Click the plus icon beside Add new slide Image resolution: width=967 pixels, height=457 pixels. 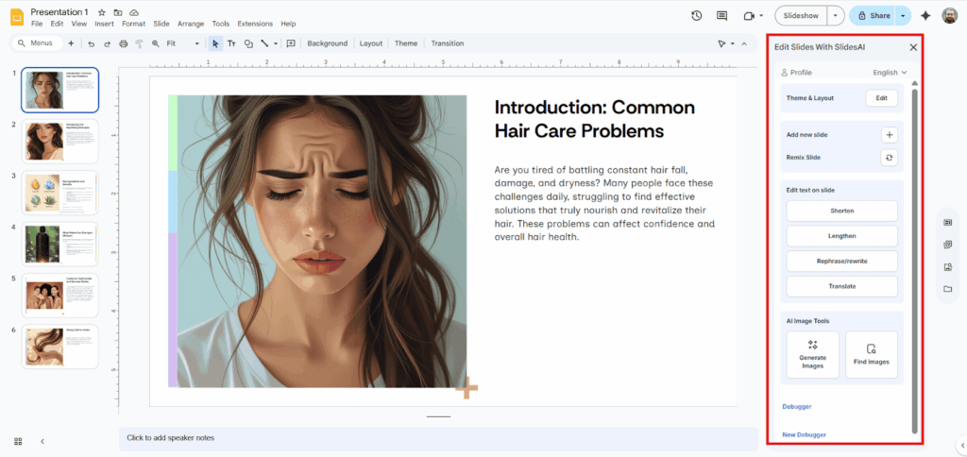pos(889,135)
